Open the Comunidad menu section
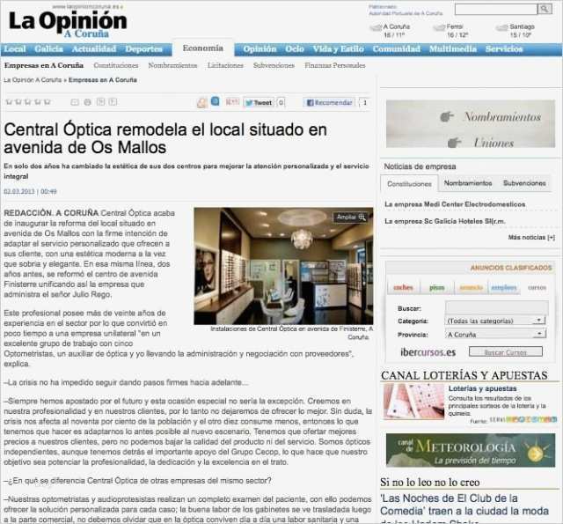 coord(396,49)
